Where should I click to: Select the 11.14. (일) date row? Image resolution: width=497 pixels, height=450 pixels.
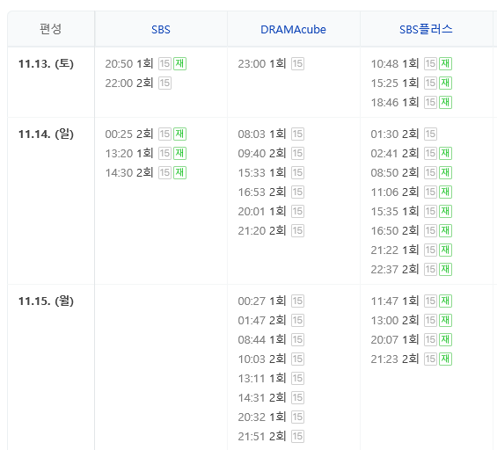point(46,134)
